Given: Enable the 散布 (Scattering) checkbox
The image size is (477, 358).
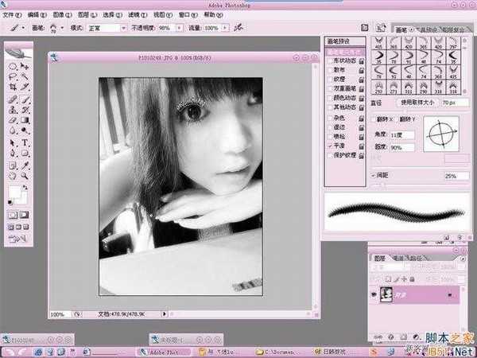Looking at the screenshot, I should (330, 70).
